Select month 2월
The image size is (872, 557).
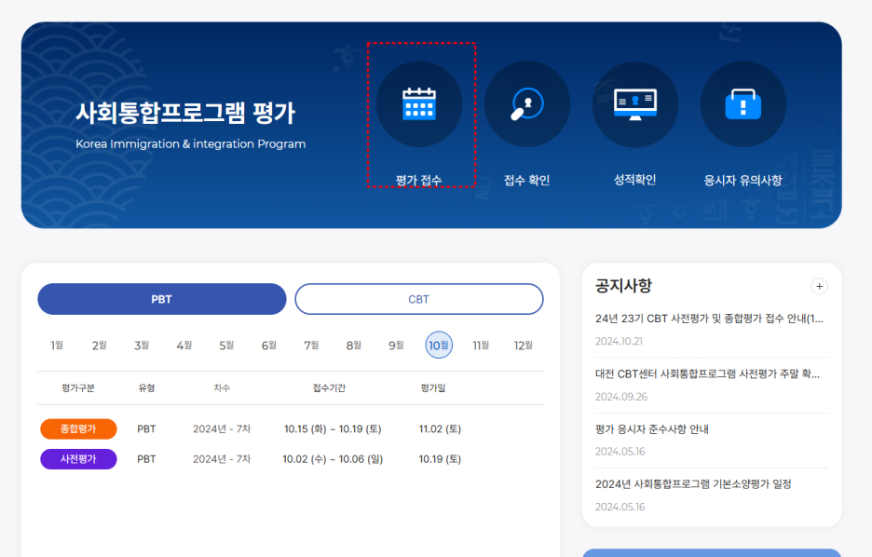click(x=99, y=346)
